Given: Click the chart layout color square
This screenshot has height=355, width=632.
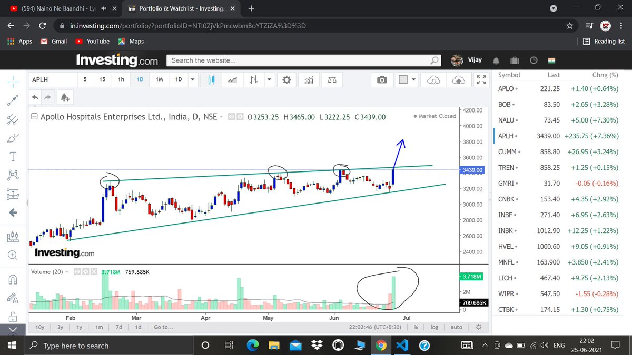Looking at the screenshot, I should click(x=403, y=80).
